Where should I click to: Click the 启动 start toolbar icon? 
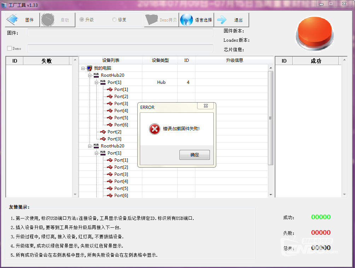(x=48, y=20)
